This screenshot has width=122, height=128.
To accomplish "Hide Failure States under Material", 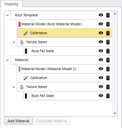I will (x=101, y=87).
